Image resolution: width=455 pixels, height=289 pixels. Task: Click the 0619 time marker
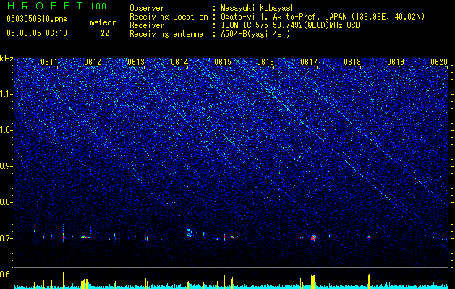point(396,62)
